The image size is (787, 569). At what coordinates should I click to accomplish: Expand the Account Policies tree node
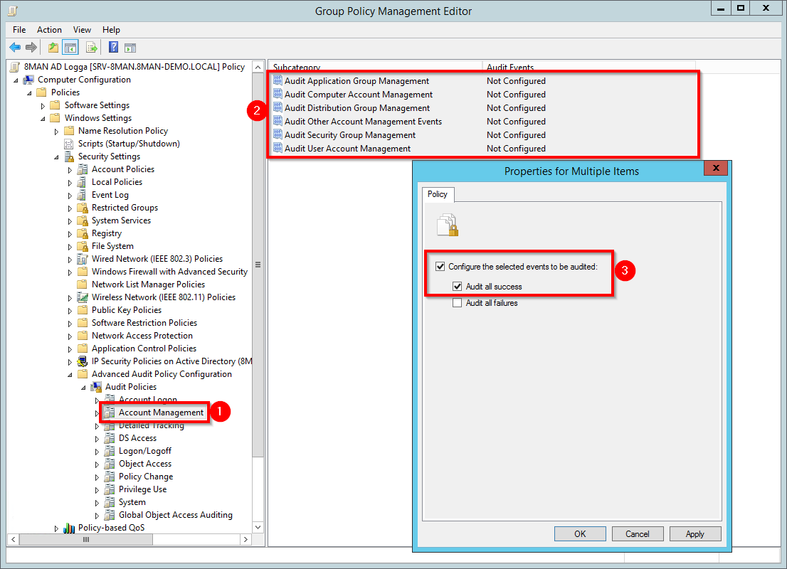coord(70,169)
